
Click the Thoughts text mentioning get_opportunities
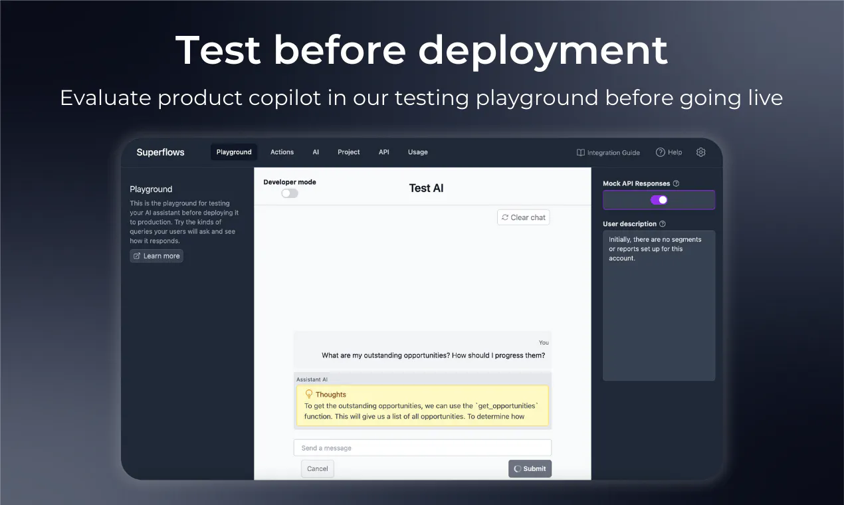[x=421, y=411]
